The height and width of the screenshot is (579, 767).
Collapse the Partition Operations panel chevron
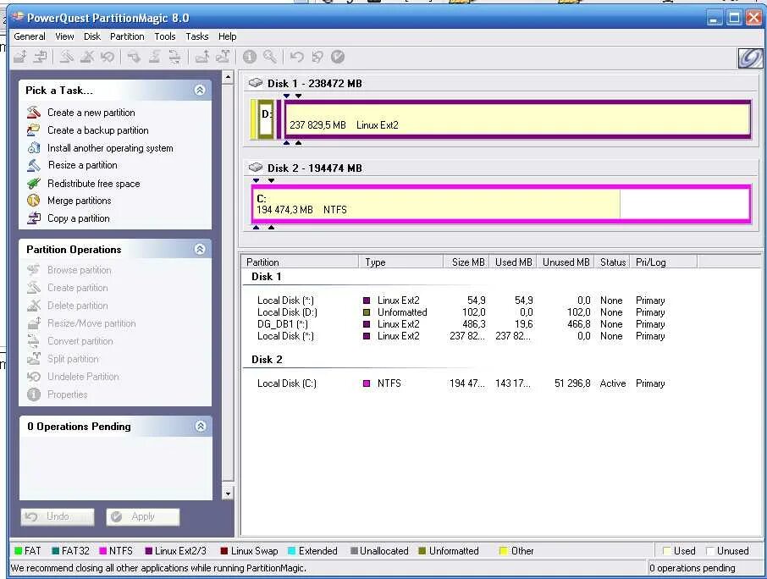click(x=200, y=248)
